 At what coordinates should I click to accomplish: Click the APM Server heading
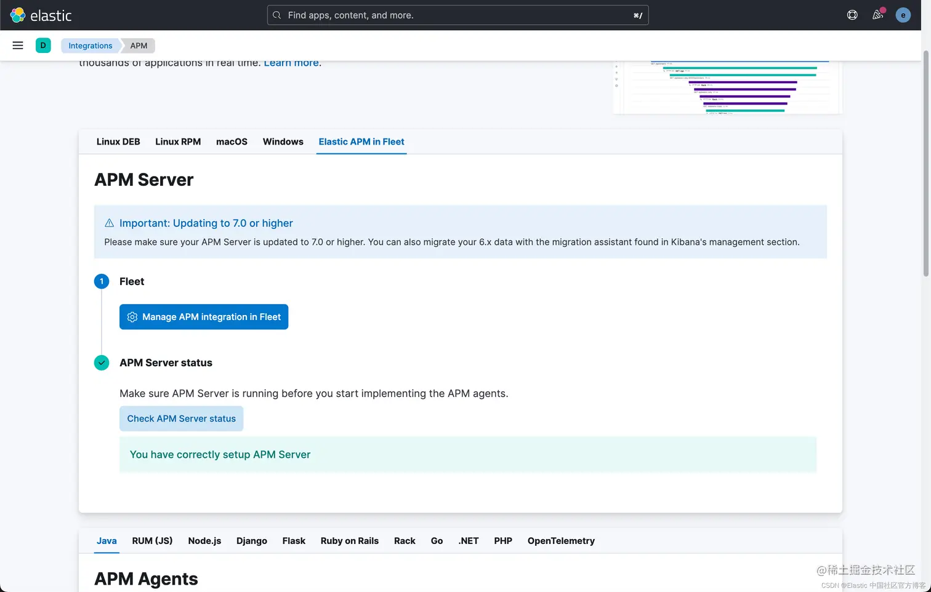point(143,180)
